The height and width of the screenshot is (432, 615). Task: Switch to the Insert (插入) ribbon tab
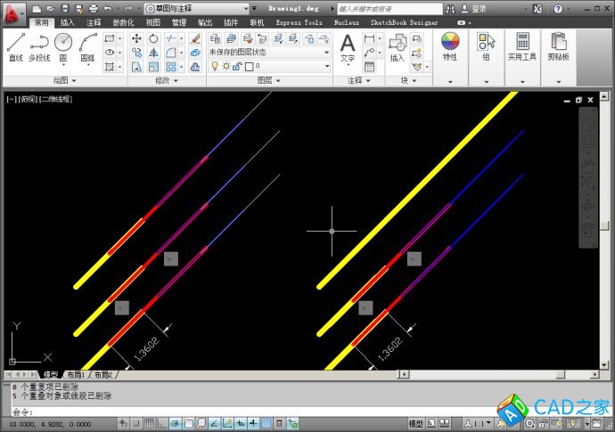pyautogui.click(x=68, y=22)
